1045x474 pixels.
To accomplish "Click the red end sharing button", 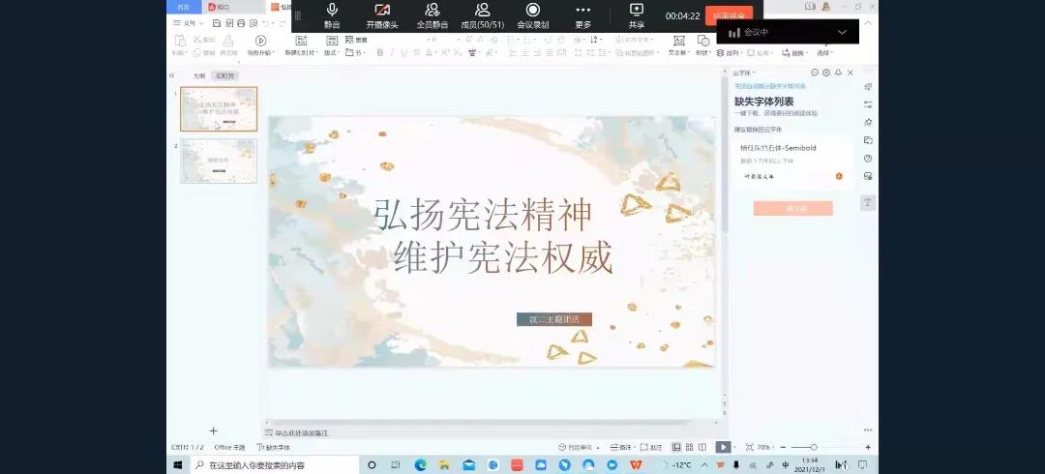I will click(x=729, y=15).
